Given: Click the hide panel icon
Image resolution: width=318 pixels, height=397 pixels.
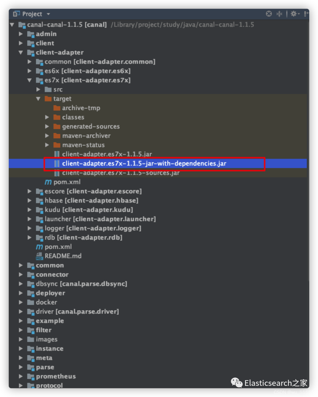Looking at the screenshot, I should pyautogui.click(x=306, y=14).
